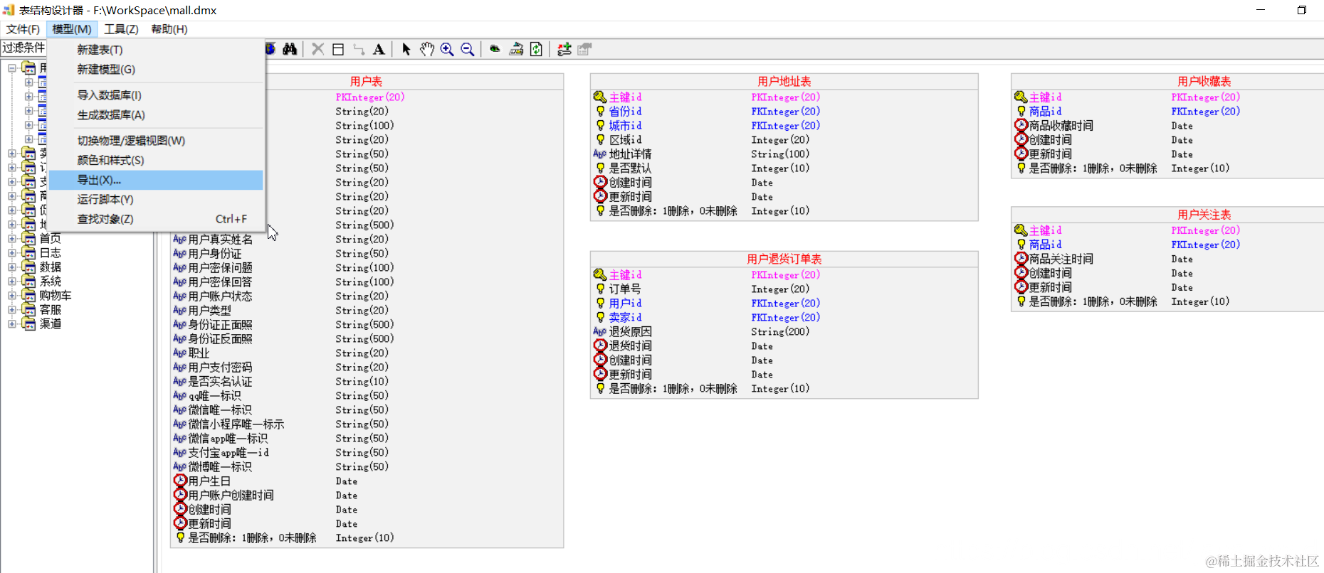Select the 用户关注表 table title
This screenshot has height=573, width=1324.
pyautogui.click(x=1204, y=214)
